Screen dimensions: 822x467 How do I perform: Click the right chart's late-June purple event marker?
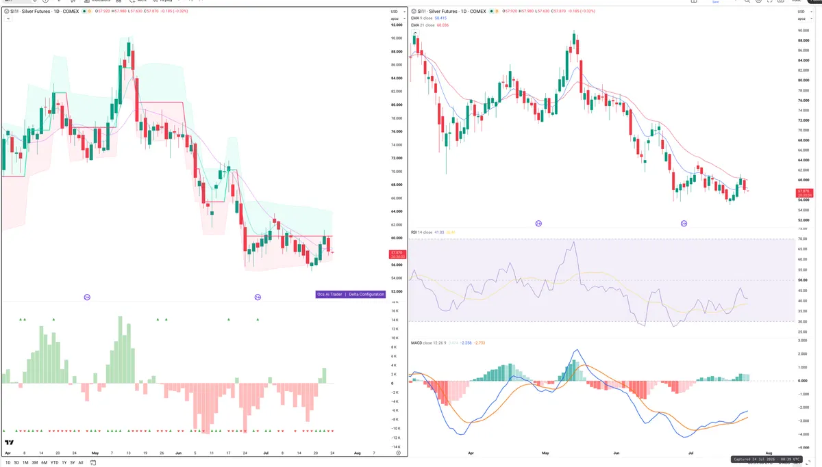point(684,224)
